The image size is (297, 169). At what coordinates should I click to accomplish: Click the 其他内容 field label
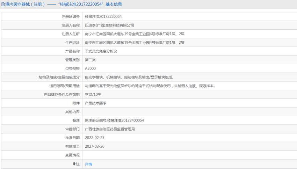pos(72,112)
